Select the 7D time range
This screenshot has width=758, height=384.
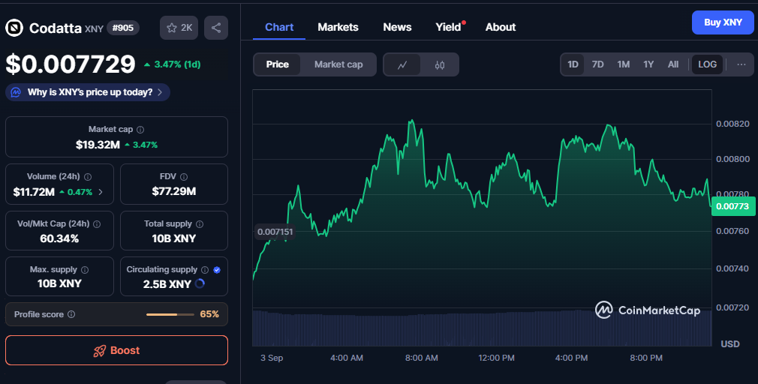pyautogui.click(x=598, y=64)
